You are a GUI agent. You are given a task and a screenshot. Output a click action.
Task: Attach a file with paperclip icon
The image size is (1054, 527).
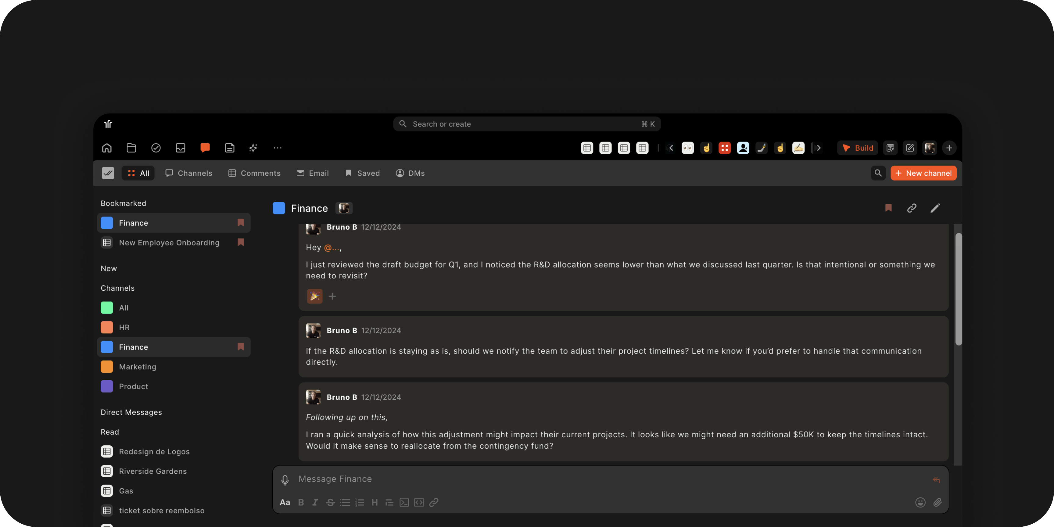pyautogui.click(x=937, y=502)
